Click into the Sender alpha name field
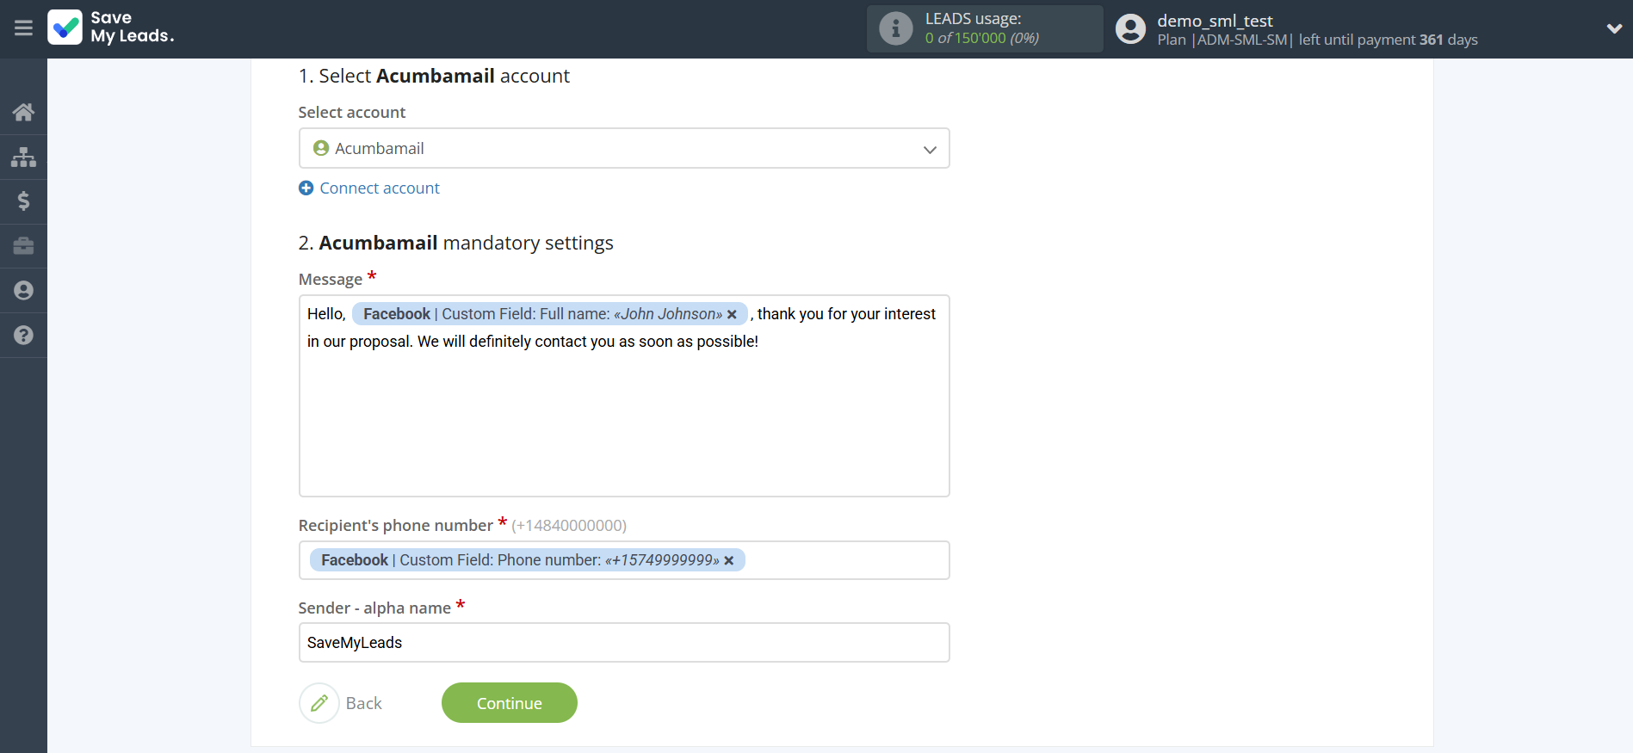This screenshot has width=1633, height=753. click(623, 643)
